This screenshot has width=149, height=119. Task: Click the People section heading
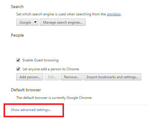coord(17,35)
